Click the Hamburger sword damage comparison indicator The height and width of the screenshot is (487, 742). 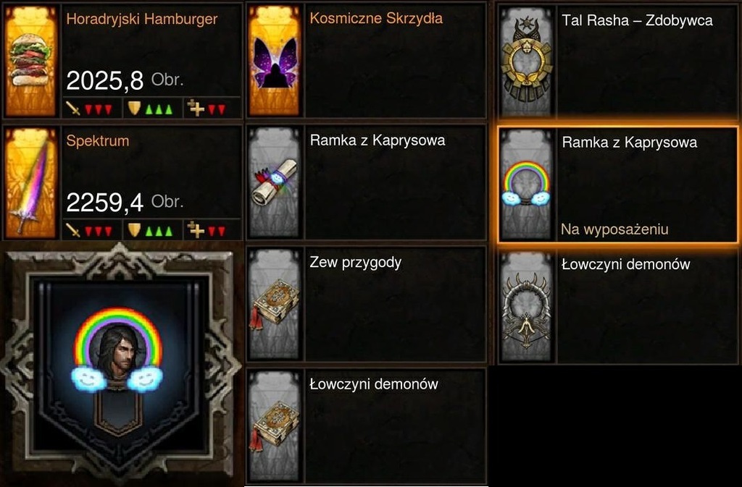point(92,109)
